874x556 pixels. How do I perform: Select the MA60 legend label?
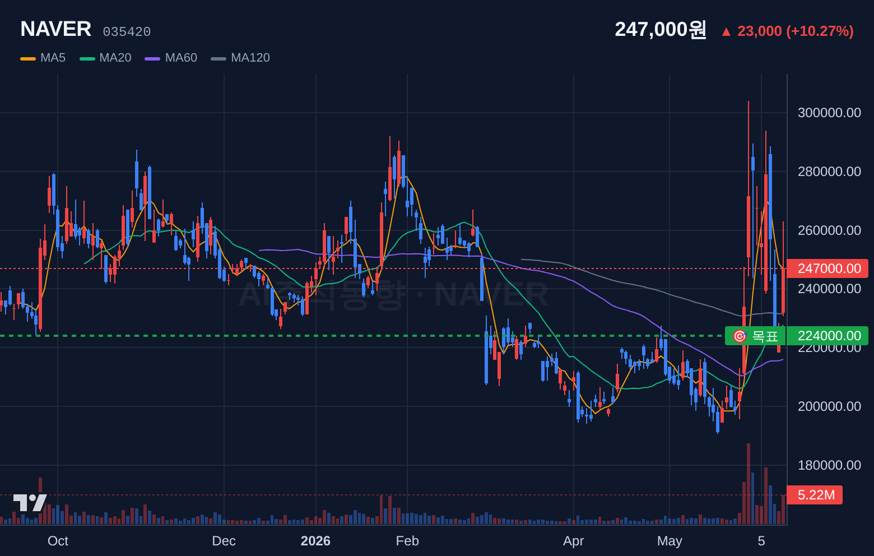pos(181,58)
